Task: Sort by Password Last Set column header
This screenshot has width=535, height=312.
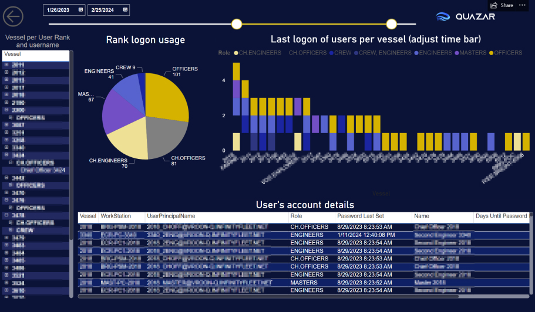Action: 361,216
